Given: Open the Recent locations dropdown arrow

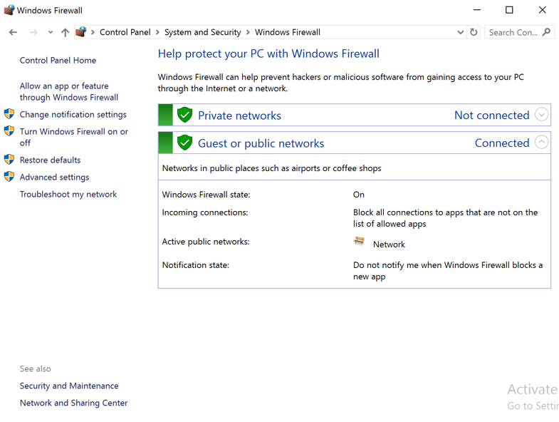Looking at the screenshot, I should (50, 32).
